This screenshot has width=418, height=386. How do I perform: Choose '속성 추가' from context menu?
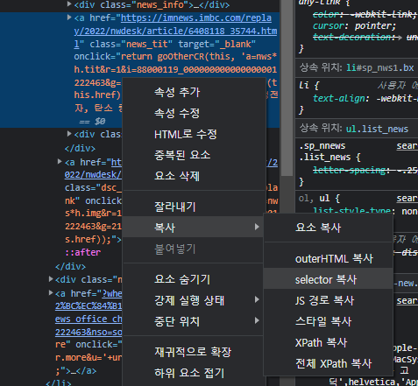pyautogui.click(x=194, y=92)
